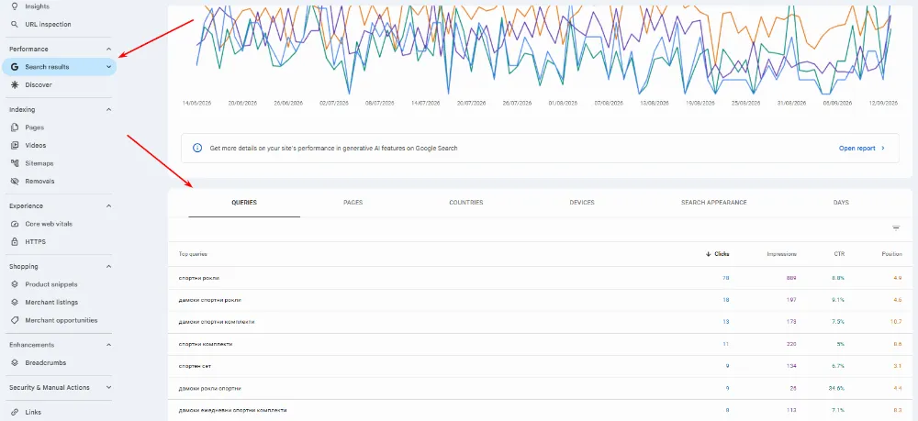This screenshot has width=918, height=421.
Task: Click Open report link
Action: tap(862, 149)
